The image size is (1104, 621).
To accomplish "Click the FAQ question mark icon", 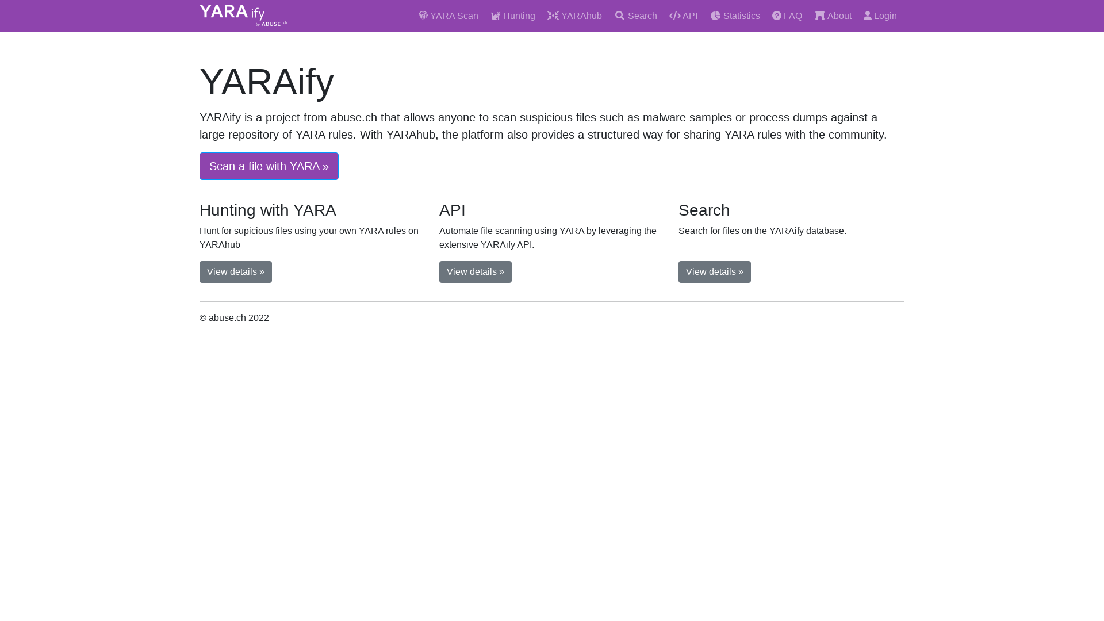I will pos(777,16).
